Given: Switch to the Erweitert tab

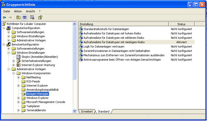Looking at the screenshot, I should click(x=87, y=111).
